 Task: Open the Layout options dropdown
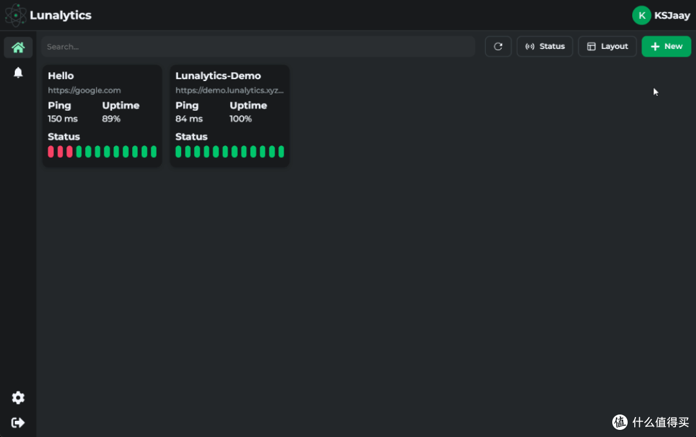point(607,46)
